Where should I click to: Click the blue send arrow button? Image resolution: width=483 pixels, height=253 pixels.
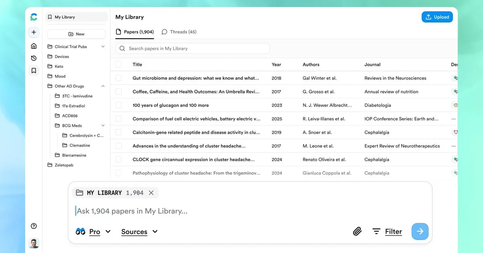tap(420, 231)
